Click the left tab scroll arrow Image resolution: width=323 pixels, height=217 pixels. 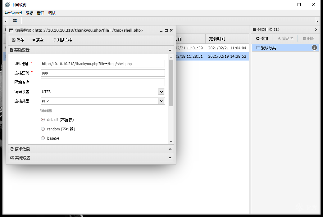6,21
